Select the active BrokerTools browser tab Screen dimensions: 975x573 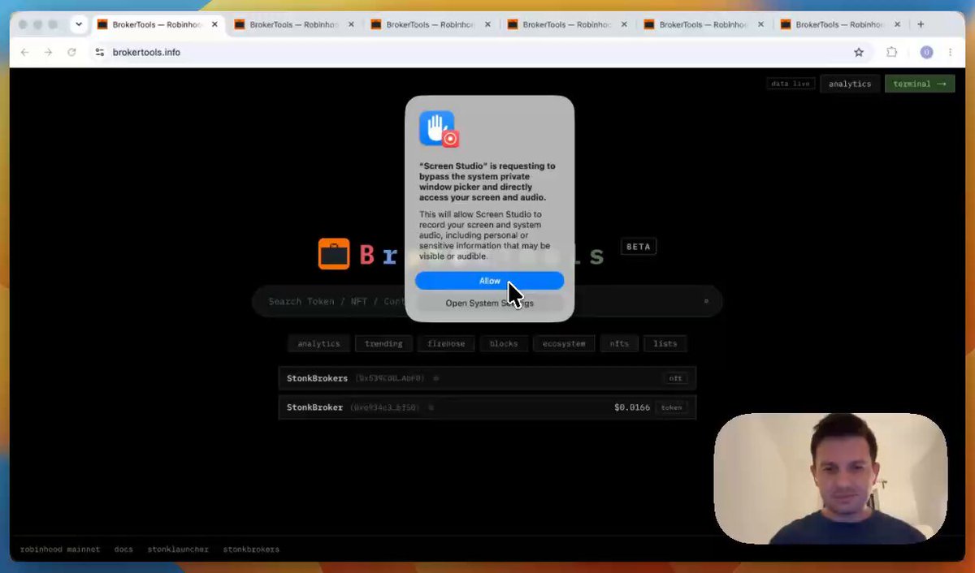pos(158,24)
